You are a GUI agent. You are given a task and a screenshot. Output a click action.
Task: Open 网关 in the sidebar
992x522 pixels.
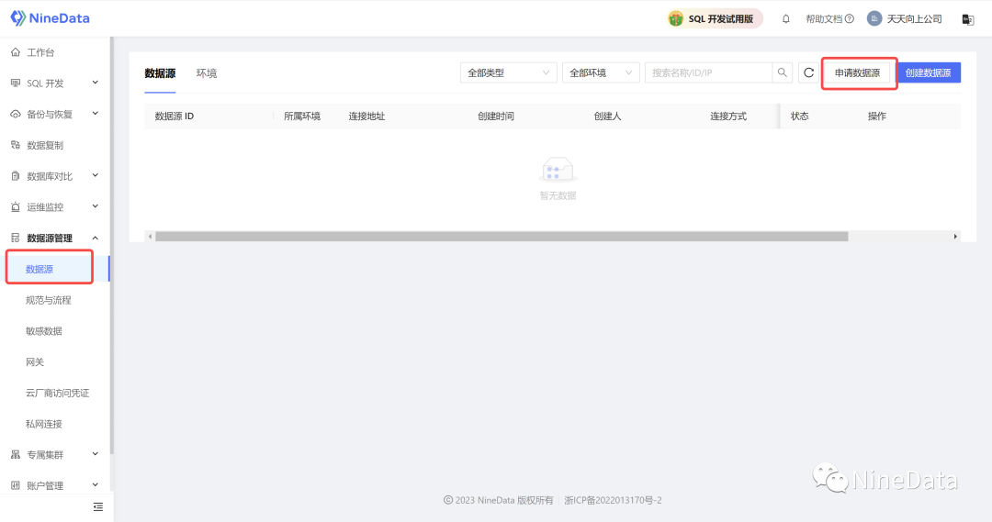[x=35, y=362]
